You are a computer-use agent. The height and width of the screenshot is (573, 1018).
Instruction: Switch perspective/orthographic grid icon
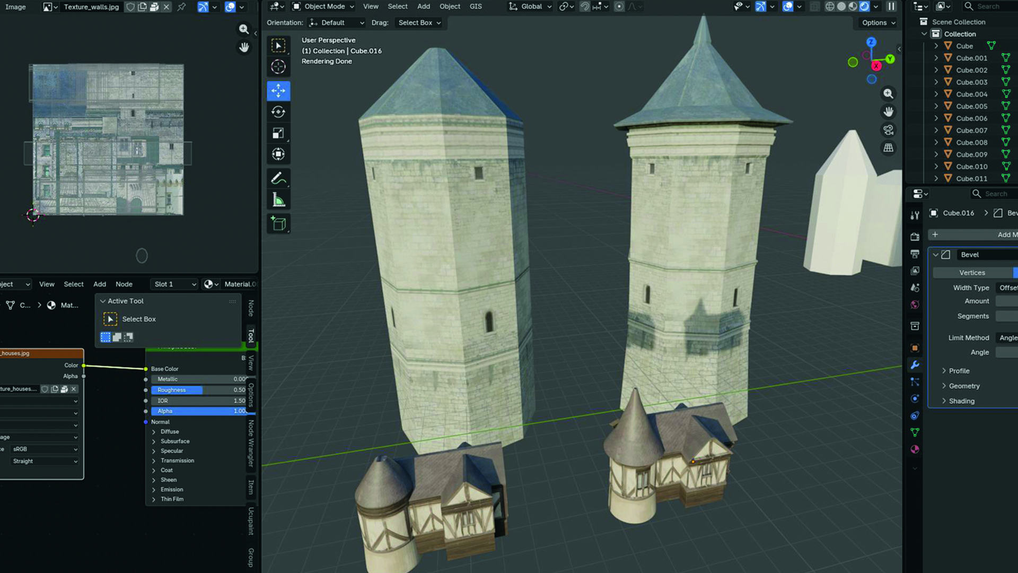coord(888,148)
